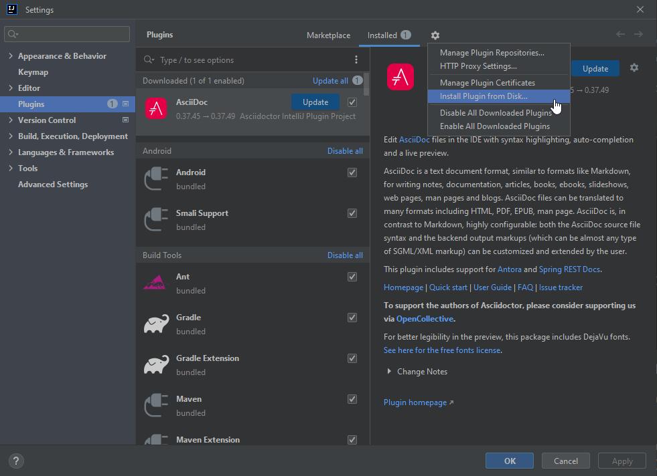Select the Ant plugin icon
This screenshot has height=476, width=657.
(x=155, y=283)
